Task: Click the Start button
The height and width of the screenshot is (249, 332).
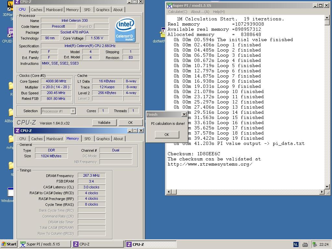Action: (x=9, y=244)
